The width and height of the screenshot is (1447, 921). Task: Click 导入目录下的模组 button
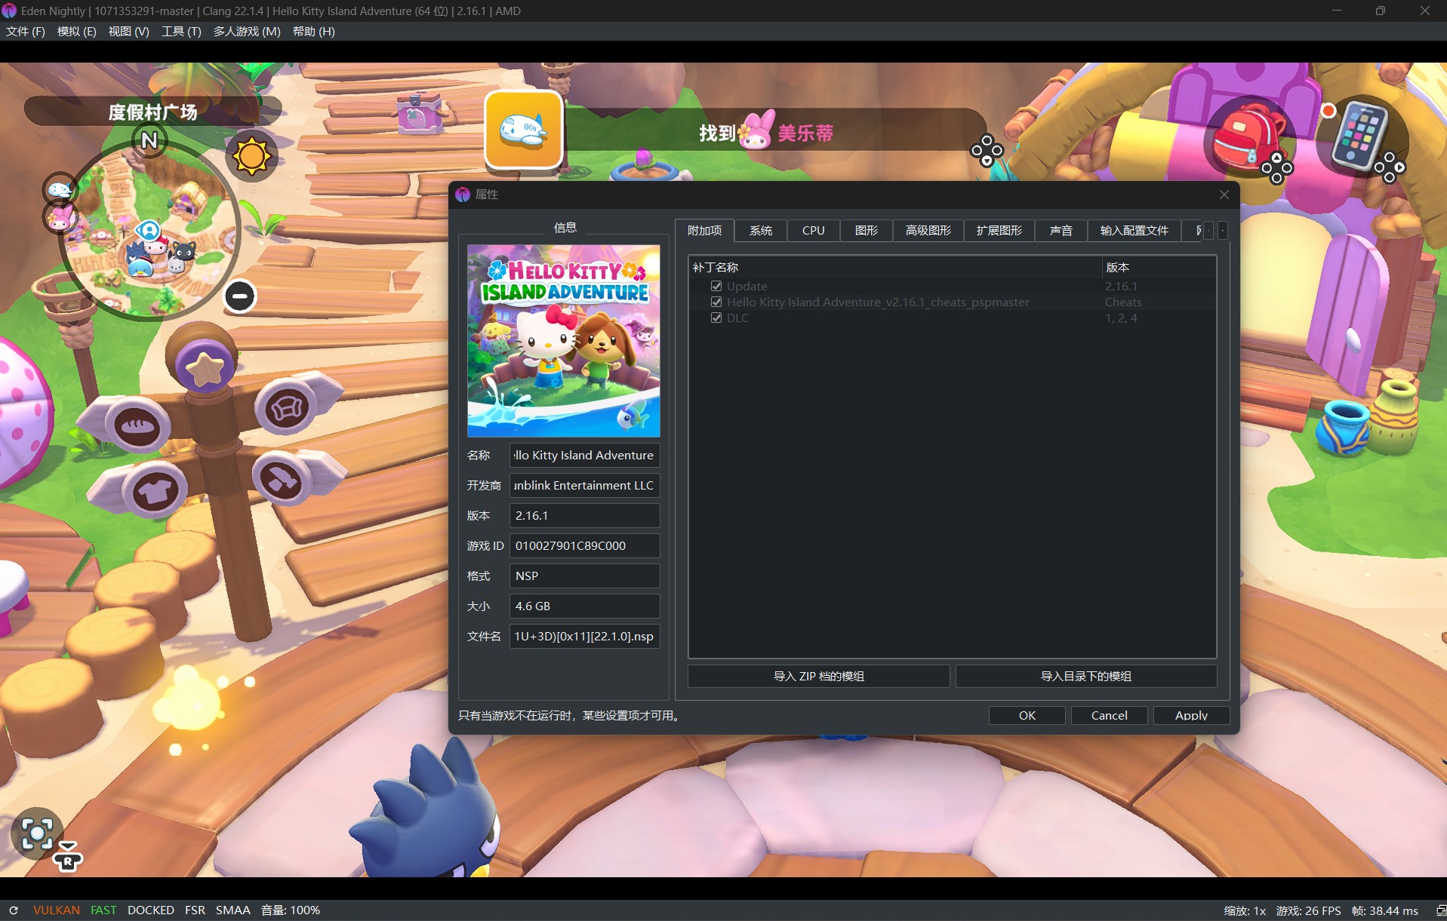[x=1086, y=676]
